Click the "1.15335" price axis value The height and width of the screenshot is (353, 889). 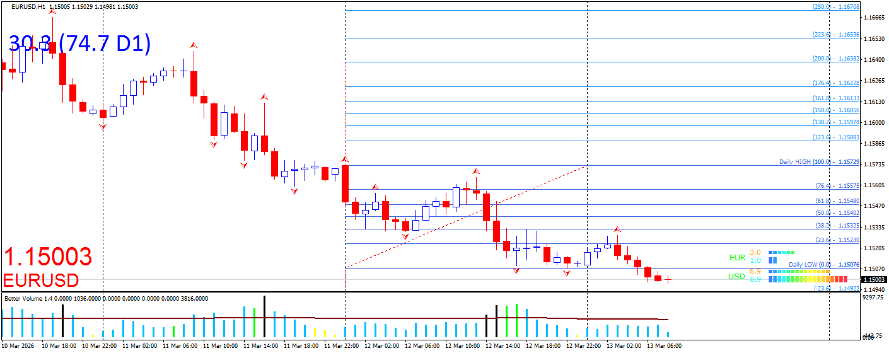coord(876,227)
